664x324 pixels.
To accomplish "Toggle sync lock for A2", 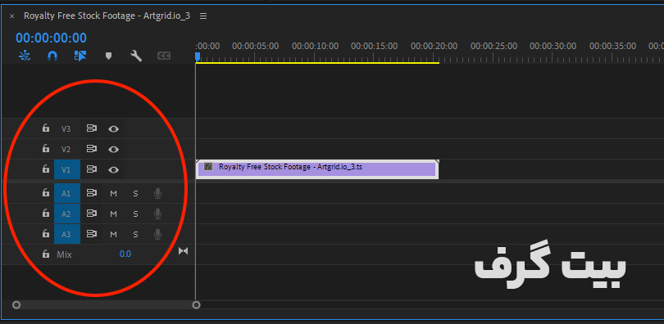I will [x=92, y=214].
